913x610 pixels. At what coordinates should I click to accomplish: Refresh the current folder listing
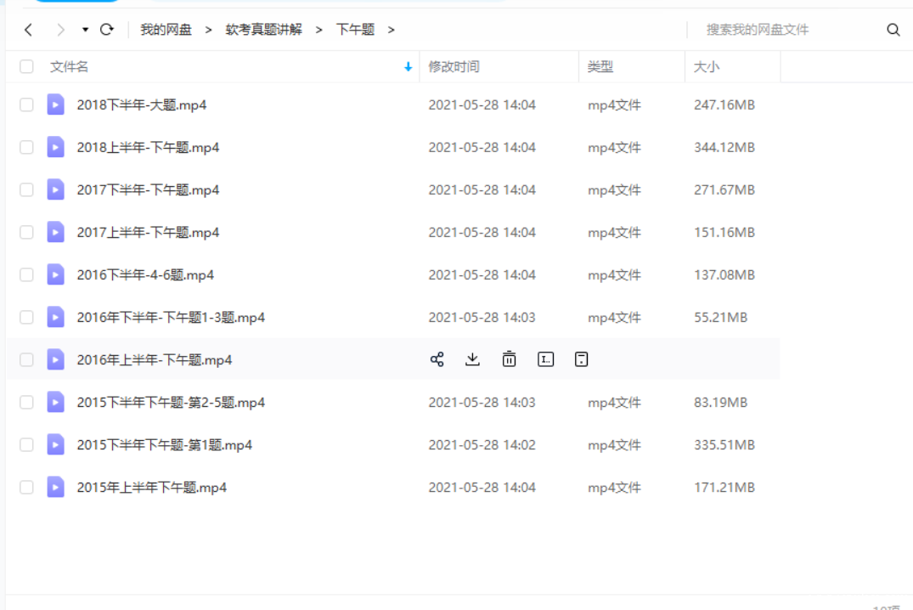(x=107, y=30)
